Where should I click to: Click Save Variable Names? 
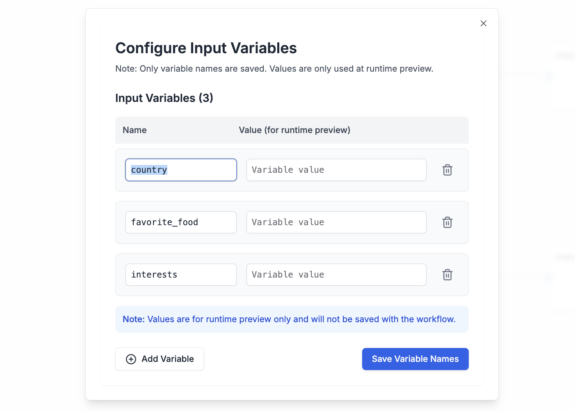[x=415, y=359]
